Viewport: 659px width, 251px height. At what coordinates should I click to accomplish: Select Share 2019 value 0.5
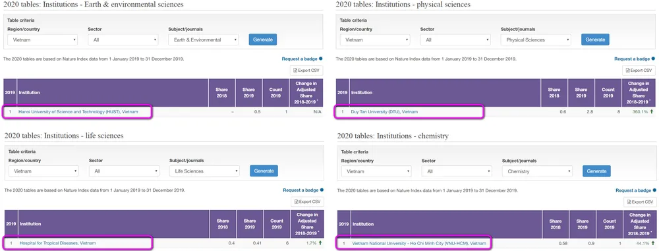pos(257,112)
